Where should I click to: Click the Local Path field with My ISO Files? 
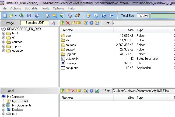click(x=144, y=91)
